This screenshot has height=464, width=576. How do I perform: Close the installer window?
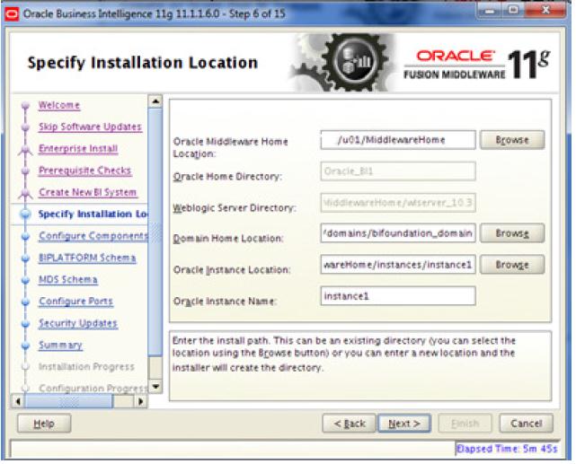[x=545, y=11]
